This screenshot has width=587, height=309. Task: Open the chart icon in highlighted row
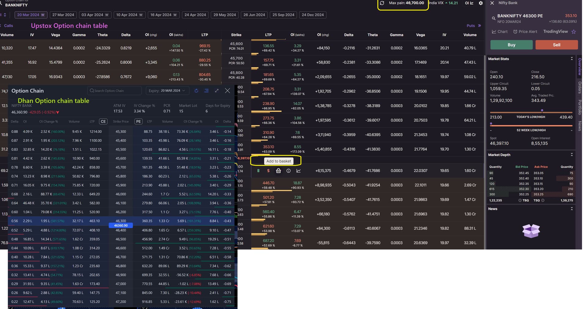[x=298, y=171]
